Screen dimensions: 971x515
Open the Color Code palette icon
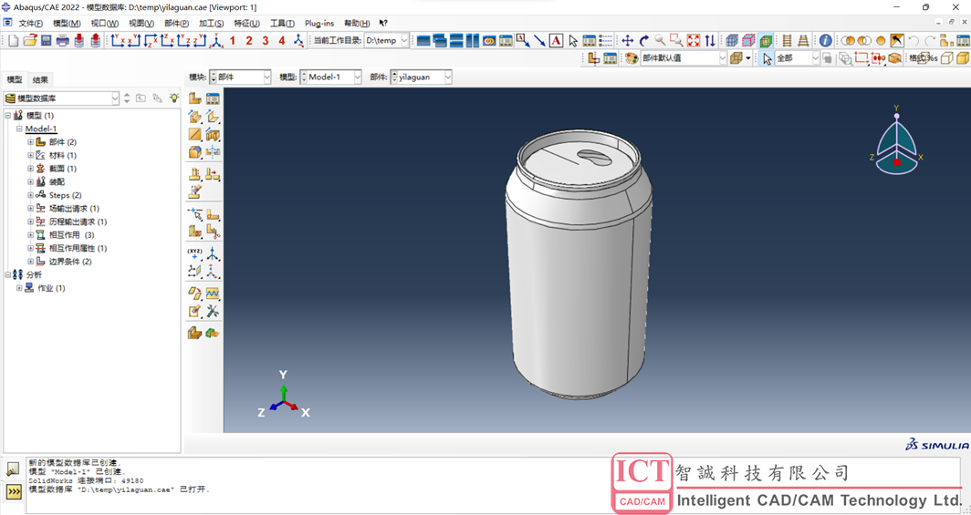(x=631, y=58)
